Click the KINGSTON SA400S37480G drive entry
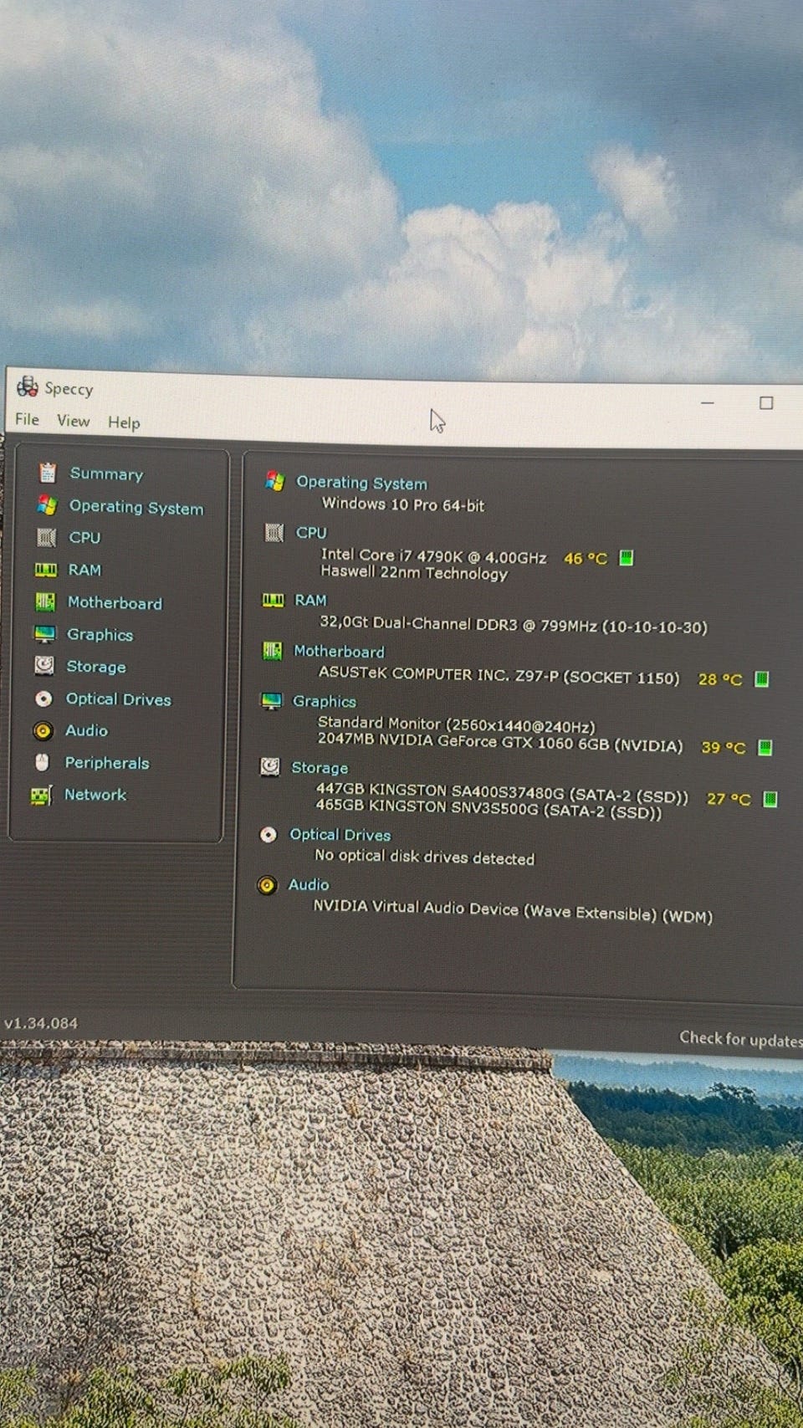Image resolution: width=803 pixels, height=1428 pixels. [x=501, y=792]
